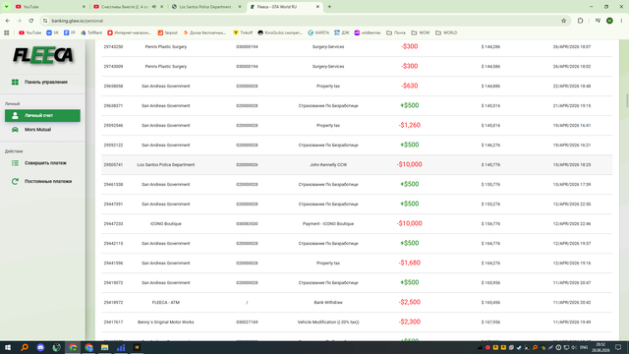Screen dimensions: 629x354
Task: Open Mors Mutual car icon
Action: click(15, 130)
